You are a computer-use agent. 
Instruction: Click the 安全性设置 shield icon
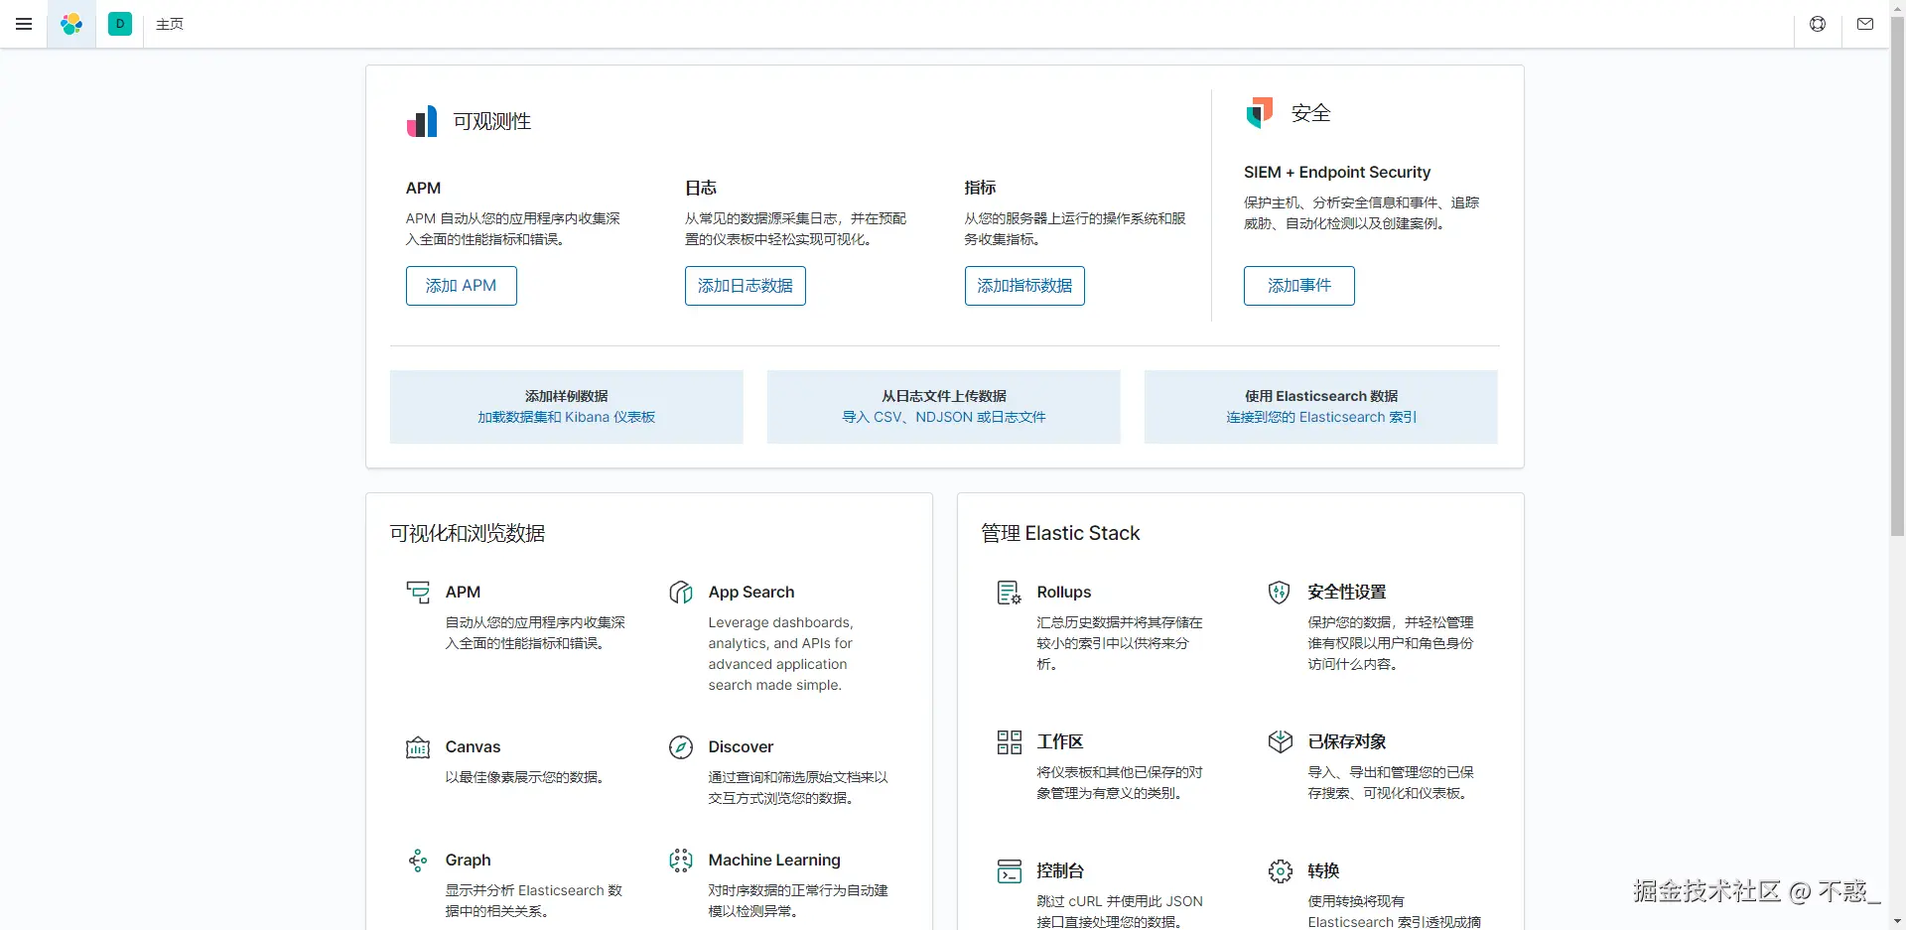point(1280,593)
